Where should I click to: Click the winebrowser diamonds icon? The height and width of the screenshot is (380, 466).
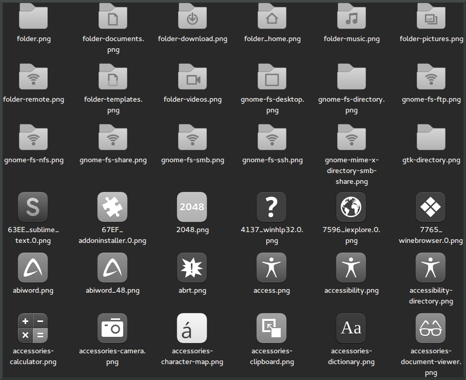click(431, 207)
